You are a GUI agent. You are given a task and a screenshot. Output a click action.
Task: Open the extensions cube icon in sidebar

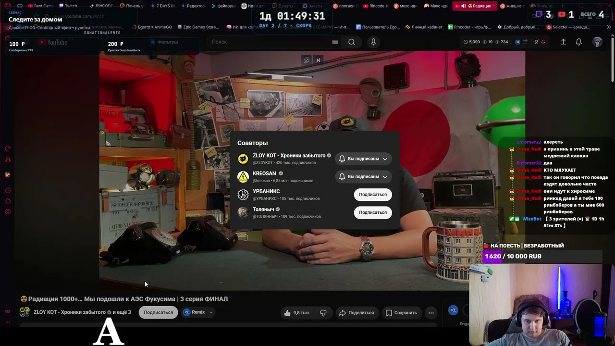click(8, 201)
